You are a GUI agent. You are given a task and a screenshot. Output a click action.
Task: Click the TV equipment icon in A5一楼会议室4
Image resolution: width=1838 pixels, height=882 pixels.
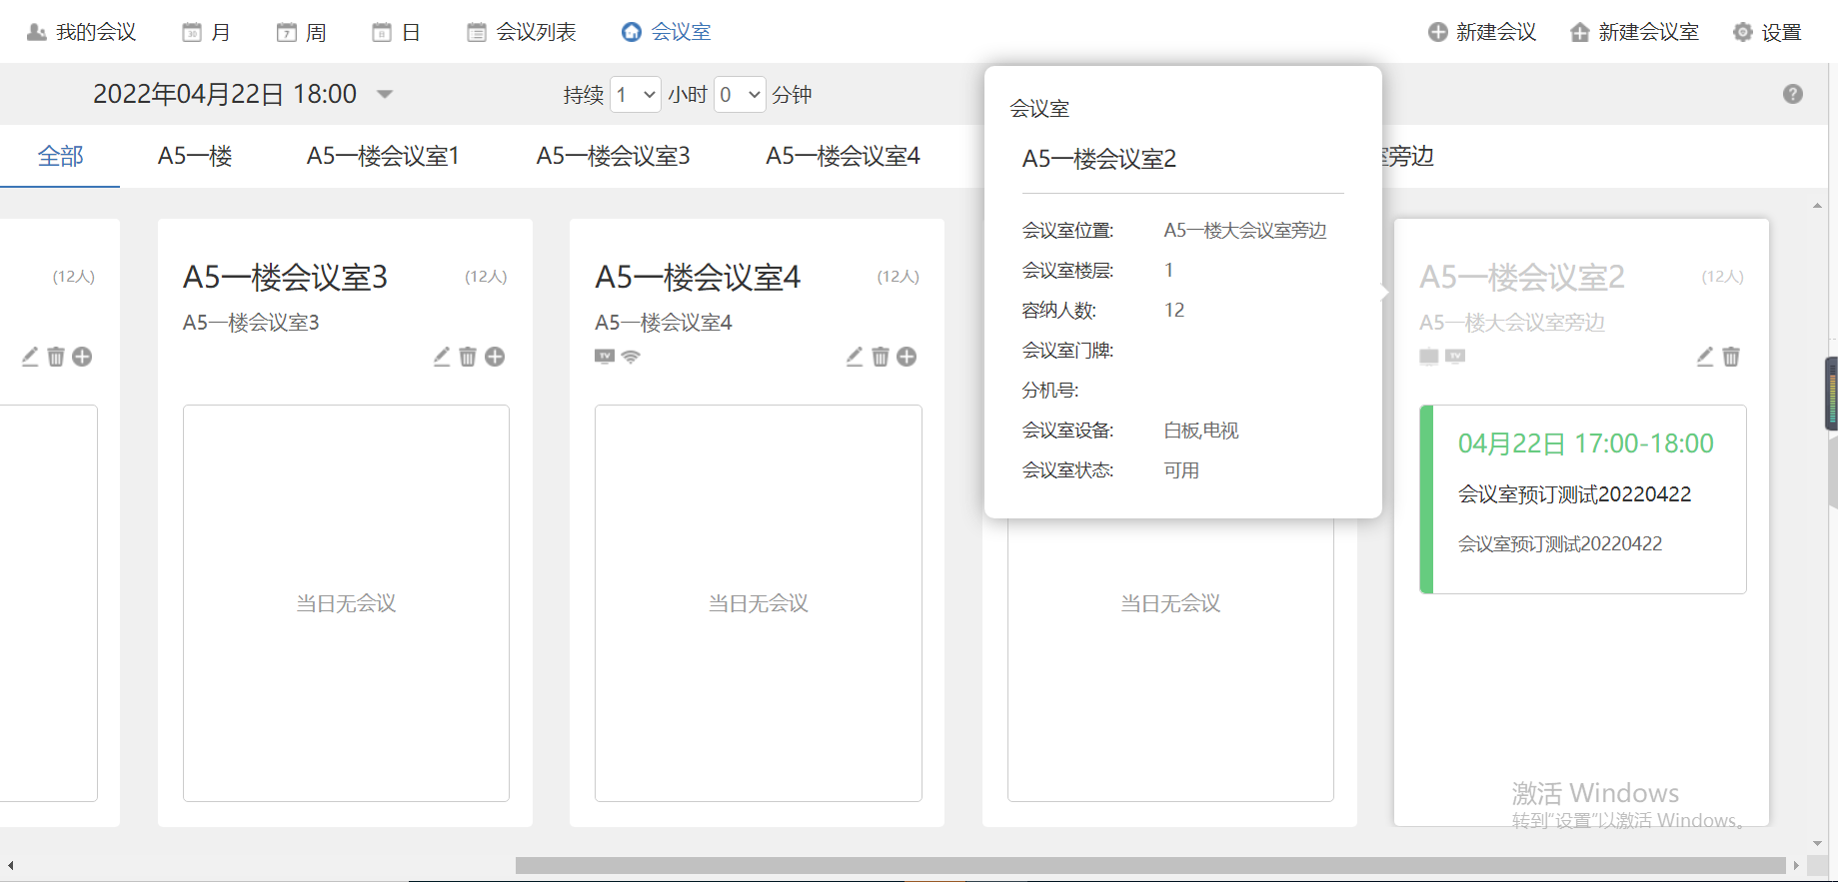tap(605, 357)
